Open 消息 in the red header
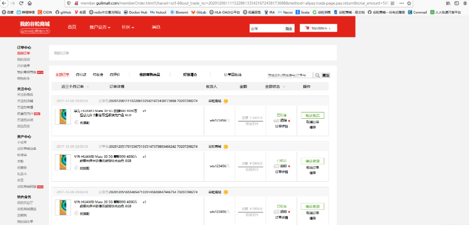Screen dimensions: 469x225 click(156, 27)
